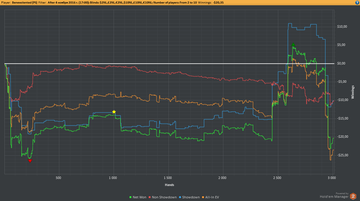360x201 pixels.
Task: Toggle the Net Won series in legend
Action: (x=138, y=197)
